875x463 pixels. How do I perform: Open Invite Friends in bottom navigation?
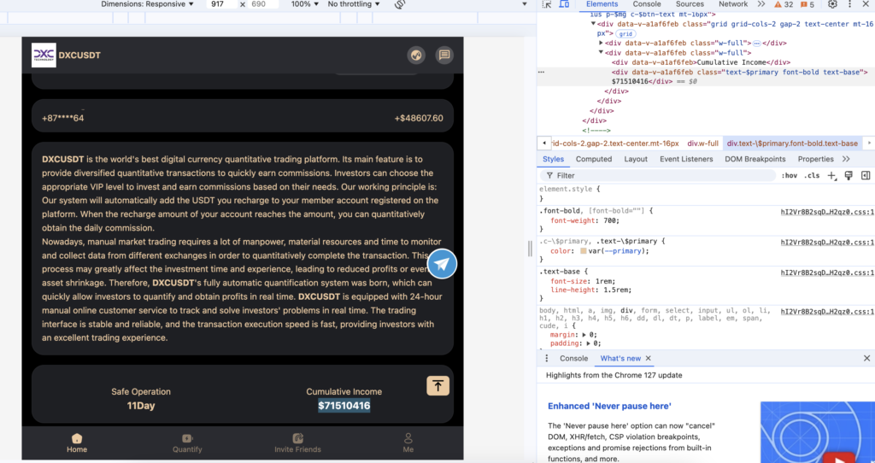click(x=298, y=442)
